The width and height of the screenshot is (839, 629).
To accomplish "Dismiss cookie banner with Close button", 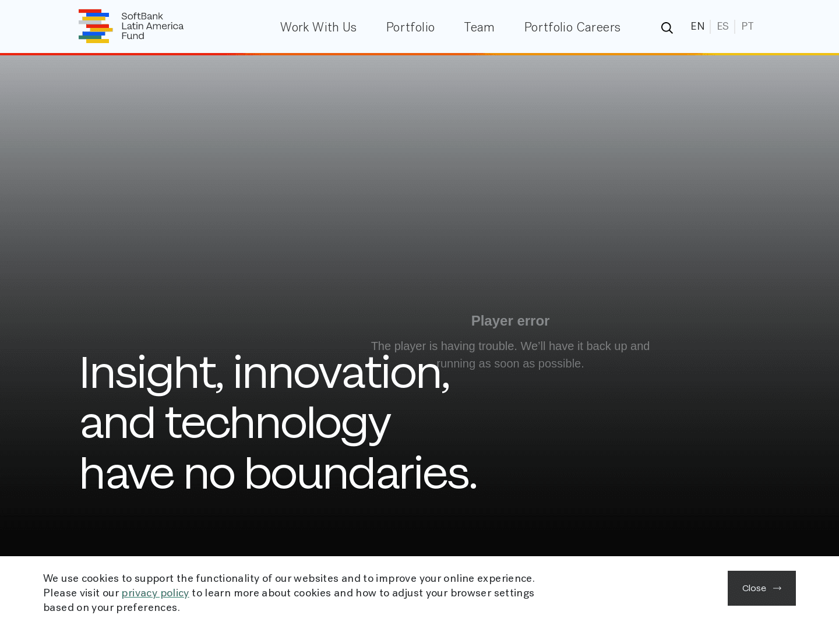I will 761,588.
